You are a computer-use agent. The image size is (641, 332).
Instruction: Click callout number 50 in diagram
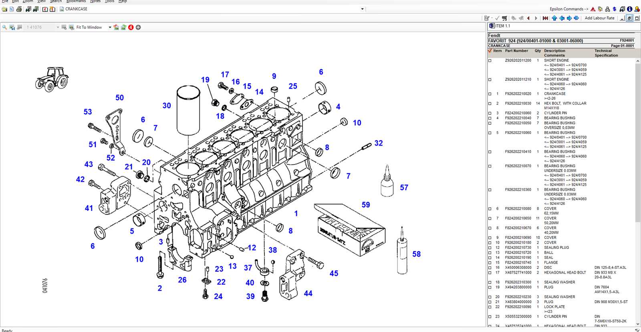[119, 98]
